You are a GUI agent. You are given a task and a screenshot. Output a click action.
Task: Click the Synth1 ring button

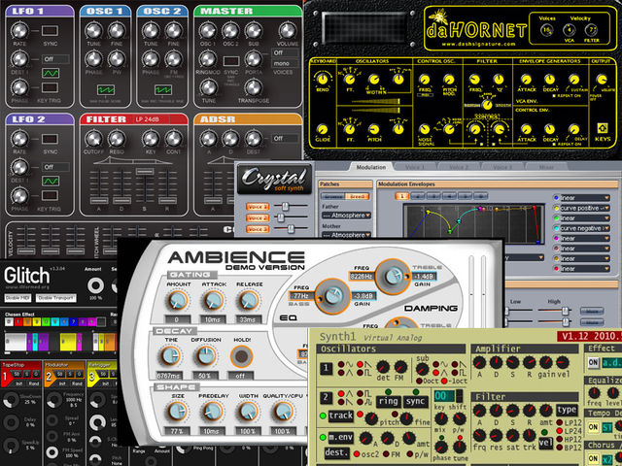pos(388,401)
